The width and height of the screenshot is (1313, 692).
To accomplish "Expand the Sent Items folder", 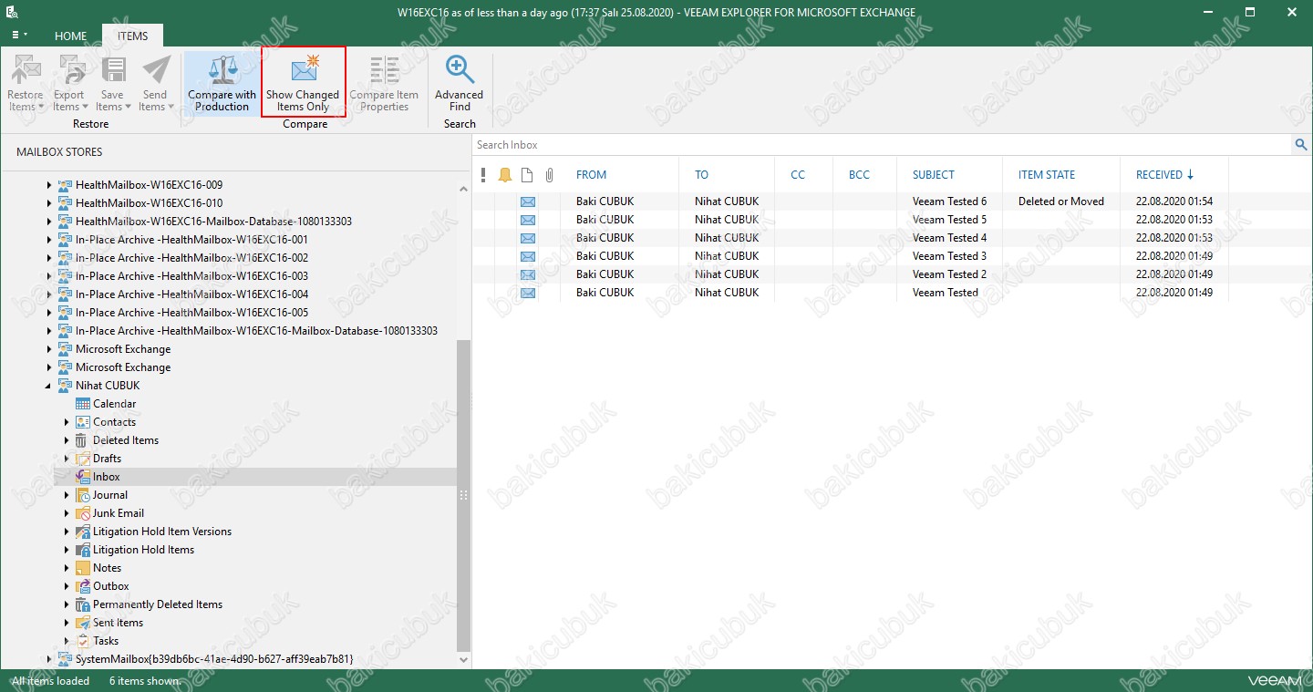I will (x=67, y=623).
